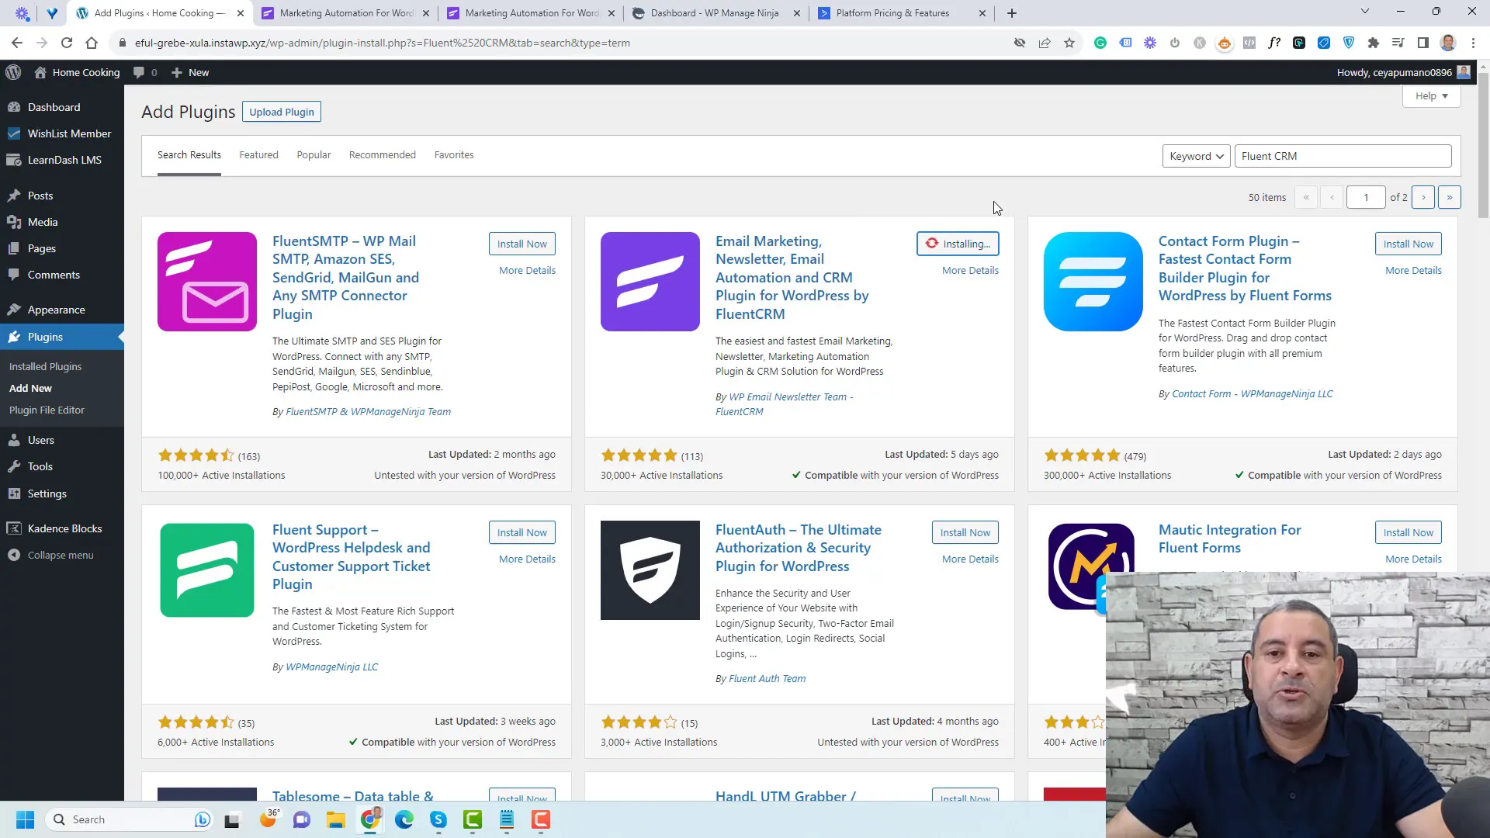Select the Keyword dropdown filter
The image size is (1490, 838).
click(1194, 155)
